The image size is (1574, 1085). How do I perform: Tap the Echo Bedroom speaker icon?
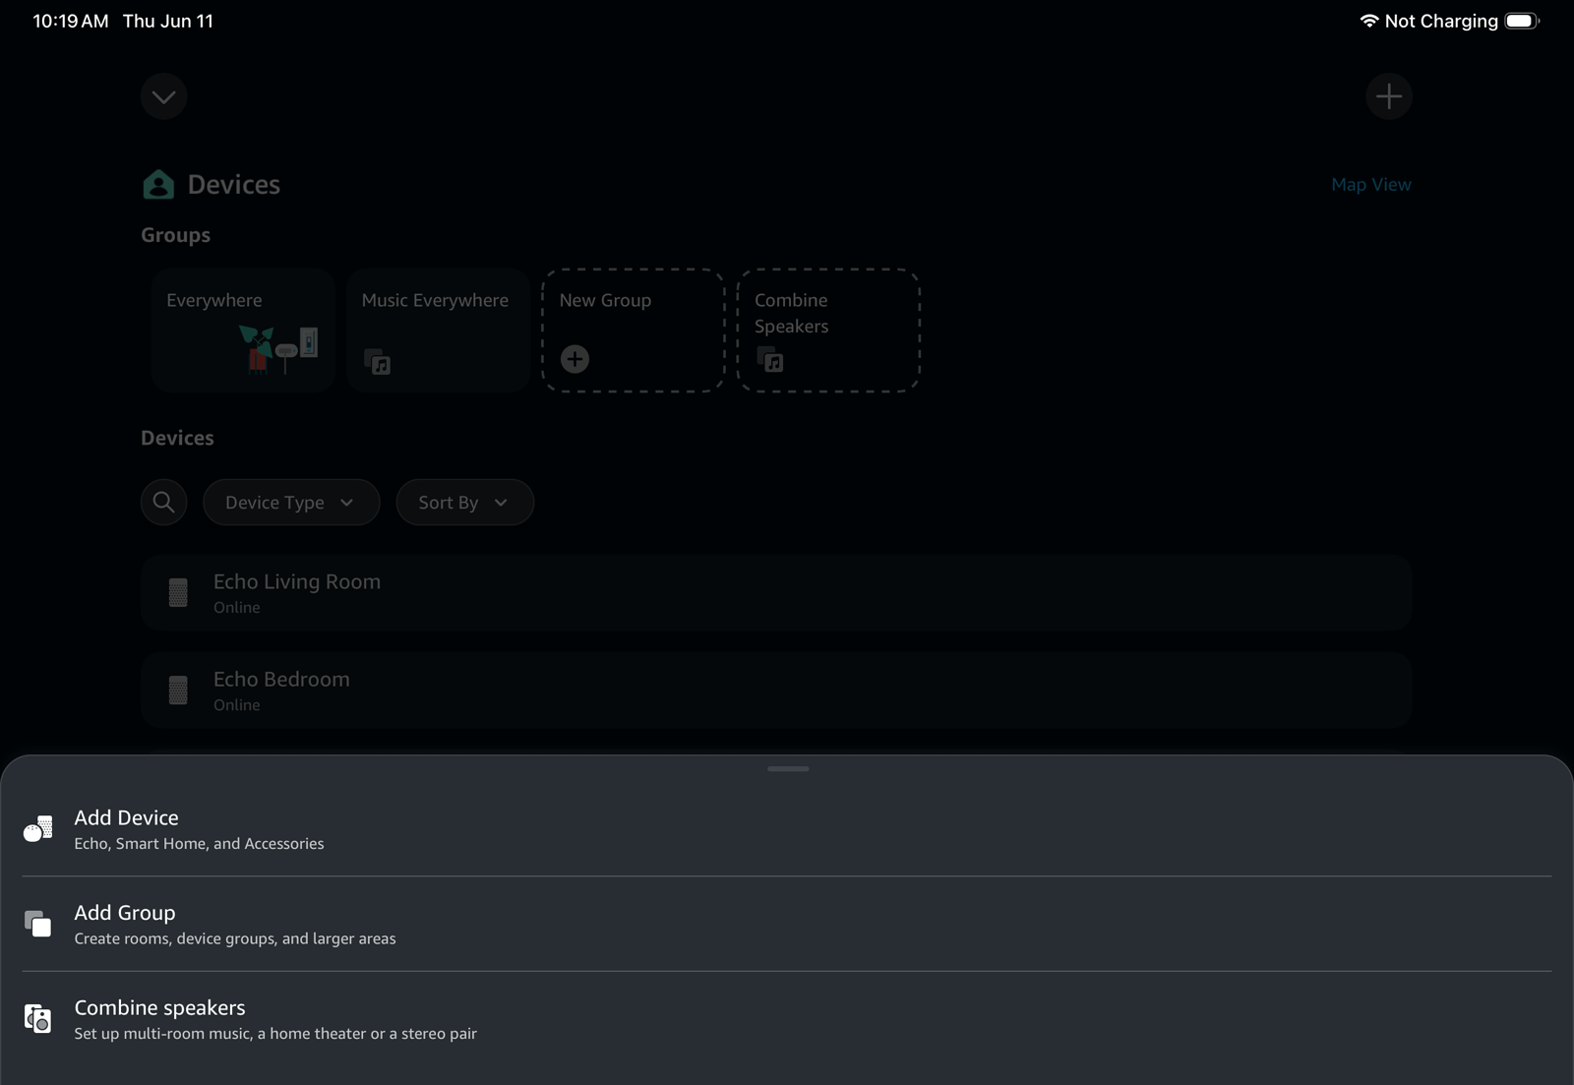[178, 690]
